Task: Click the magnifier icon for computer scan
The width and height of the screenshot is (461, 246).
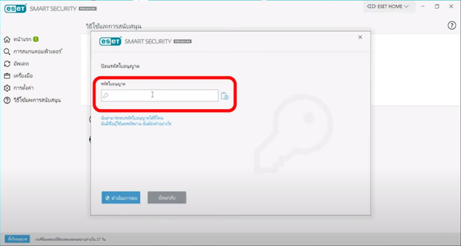Action: [x=7, y=52]
